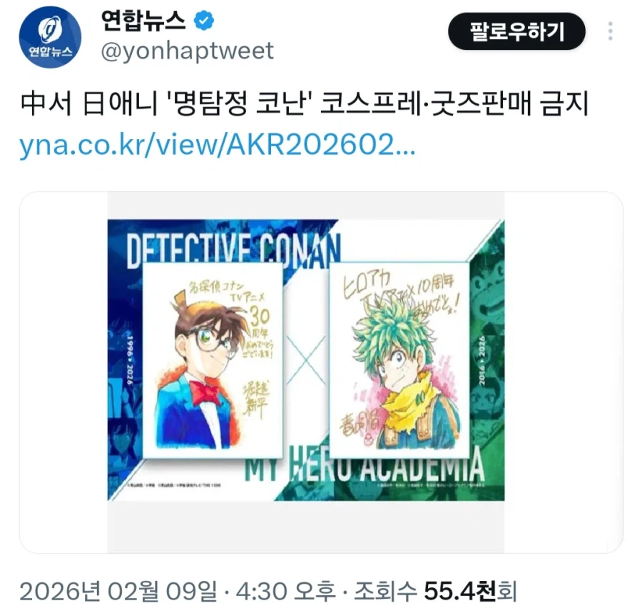Click the blue verified checkmark badge
This screenshot has width=642, height=613.
click(204, 21)
